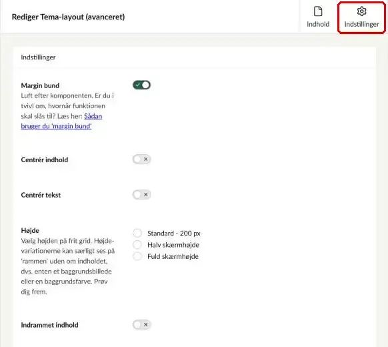Screen dimensions: 388x347
Task: Switch to the Indstillinger tab
Action: [361, 17]
